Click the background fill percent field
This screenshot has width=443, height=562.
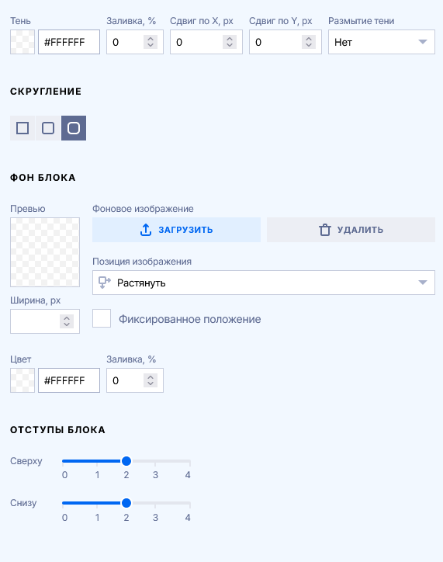[x=135, y=380]
